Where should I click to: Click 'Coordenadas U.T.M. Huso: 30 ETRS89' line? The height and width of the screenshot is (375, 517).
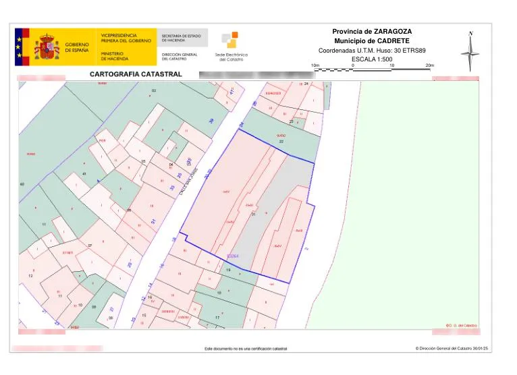click(372, 51)
